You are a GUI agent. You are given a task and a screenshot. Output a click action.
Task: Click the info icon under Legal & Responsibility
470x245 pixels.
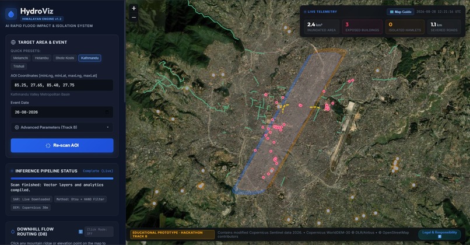[x=440, y=237]
